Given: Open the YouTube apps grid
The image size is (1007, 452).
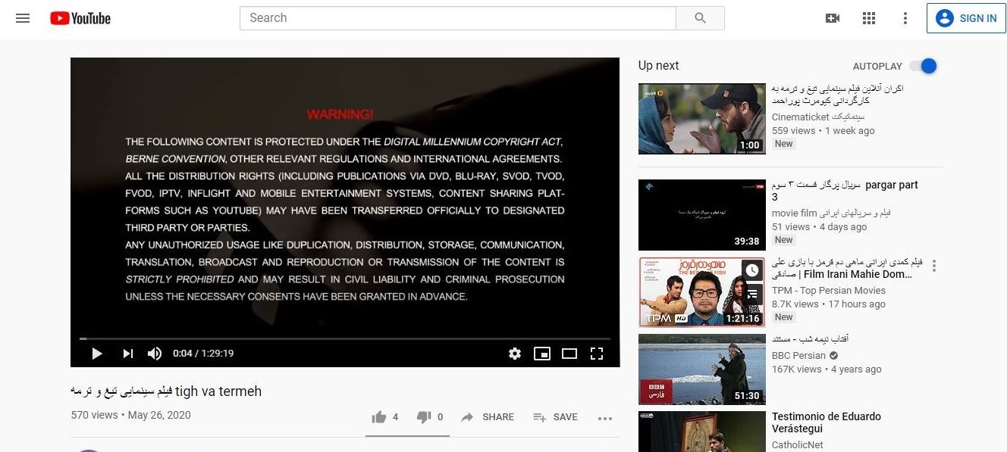Looking at the screenshot, I should tap(869, 18).
